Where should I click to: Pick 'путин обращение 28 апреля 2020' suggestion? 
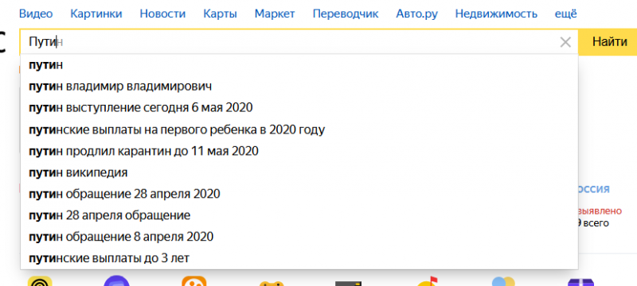click(x=299, y=194)
